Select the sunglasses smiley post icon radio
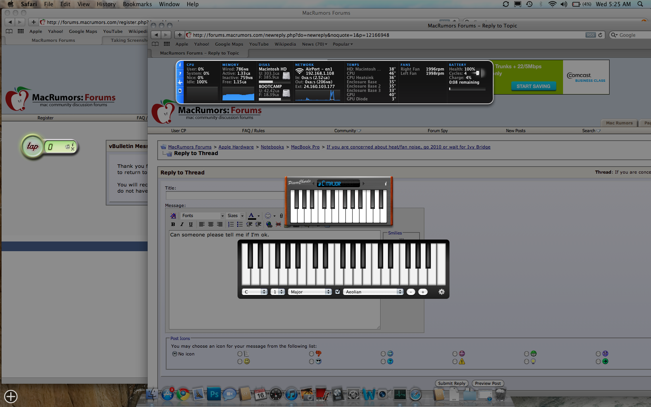 click(312, 361)
